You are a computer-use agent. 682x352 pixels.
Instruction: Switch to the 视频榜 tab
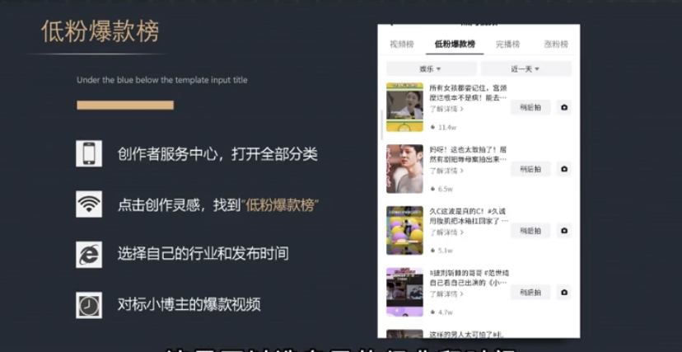pos(401,44)
